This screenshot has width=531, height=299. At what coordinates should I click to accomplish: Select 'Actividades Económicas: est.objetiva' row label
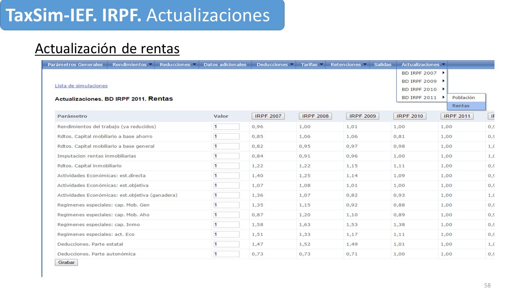(103, 185)
